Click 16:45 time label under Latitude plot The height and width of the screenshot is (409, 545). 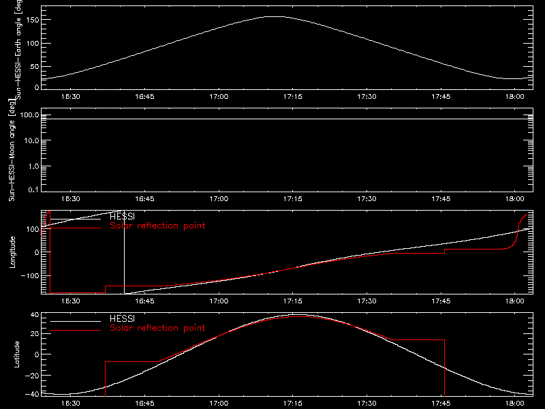coord(144,404)
